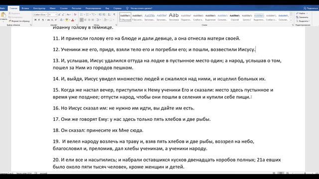Open the Справка (Help) tab
The height and width of the screenshot is (179, 319).
[118, 8]
